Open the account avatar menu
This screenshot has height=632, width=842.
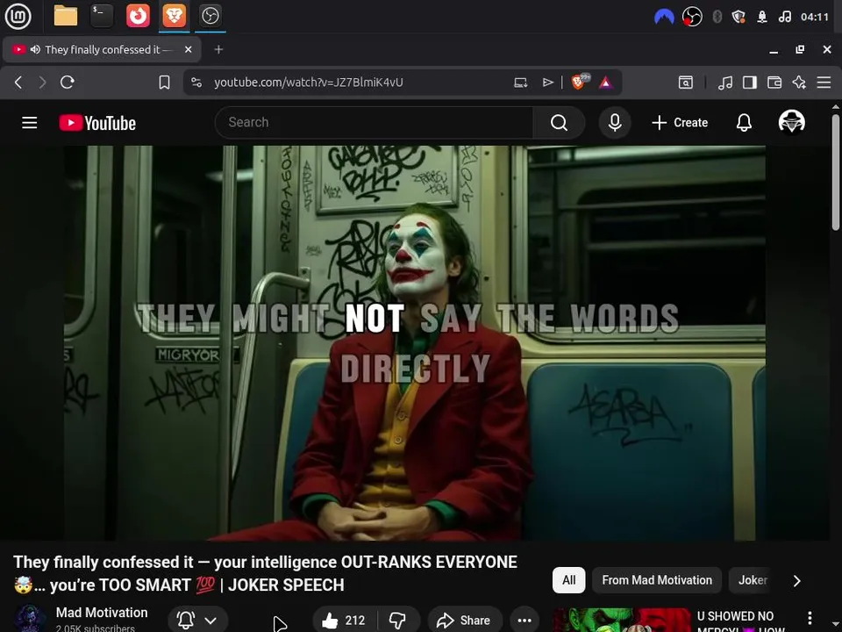click(x=791, y=122)
